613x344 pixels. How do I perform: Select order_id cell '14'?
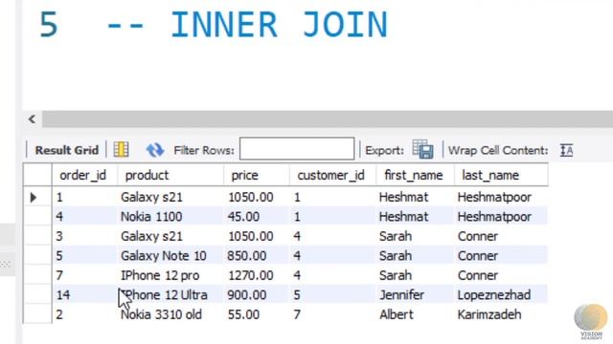point(63,295)
